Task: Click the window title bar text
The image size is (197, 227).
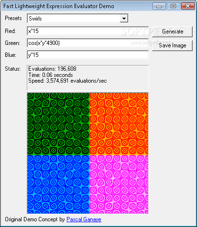Action: tap(59, 6)
